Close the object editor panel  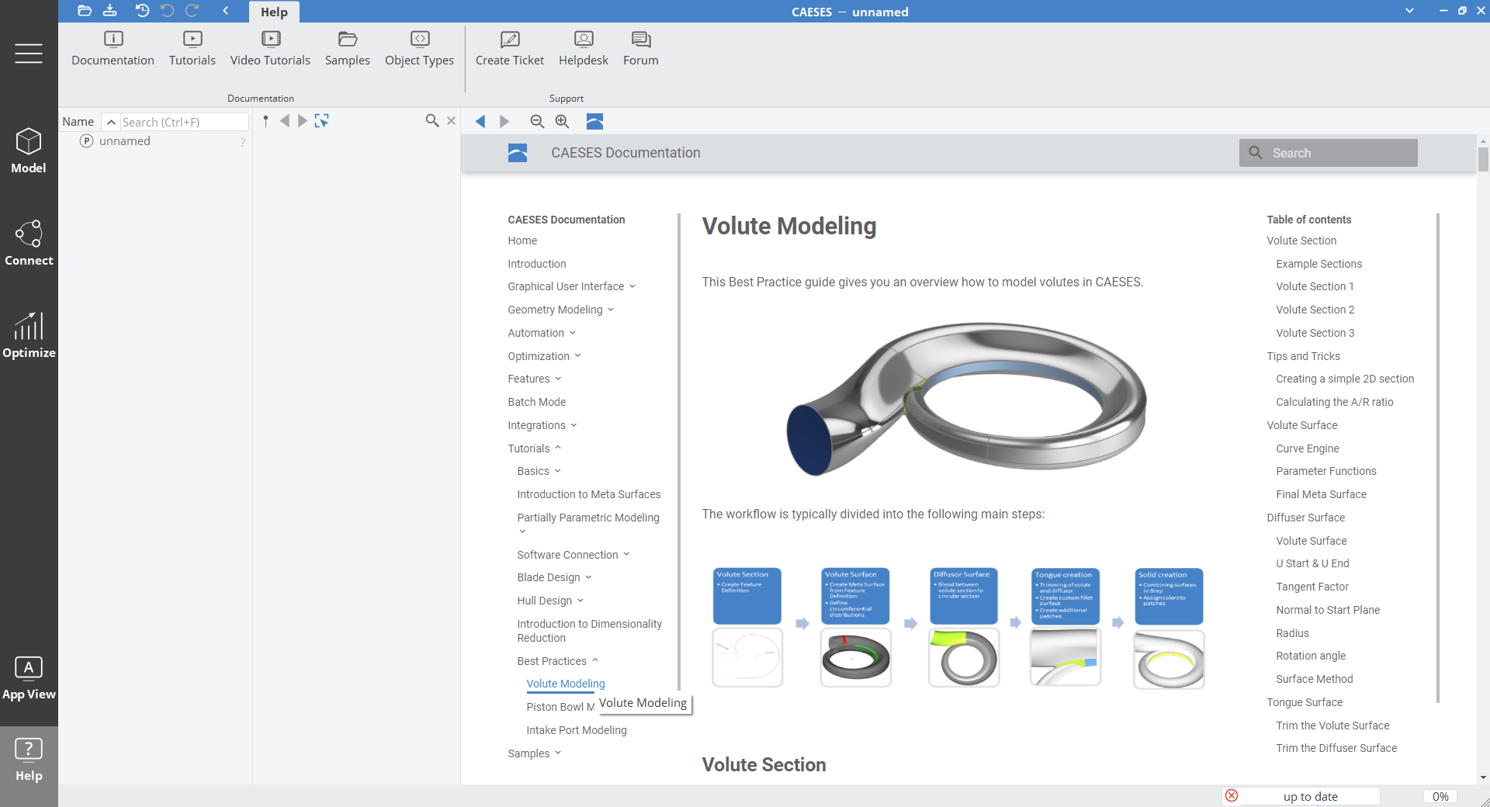point(451,121)
